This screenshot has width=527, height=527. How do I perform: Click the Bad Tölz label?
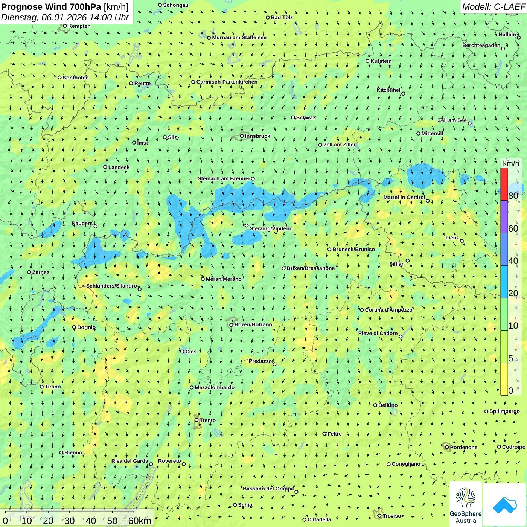tap(282, 17)
